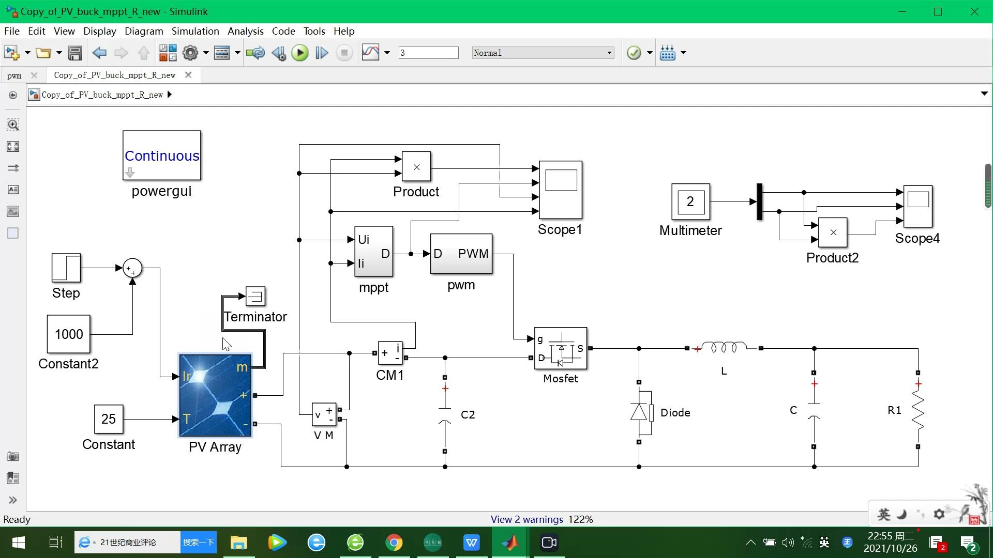
Task: Toggle Hide/Show Model Browser button
Action: click(13, 95)
